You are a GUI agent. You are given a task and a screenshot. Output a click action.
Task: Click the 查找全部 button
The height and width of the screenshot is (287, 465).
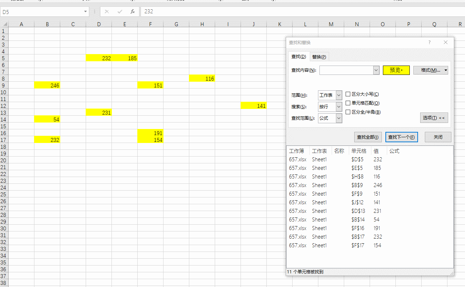(x=367, y=137)
